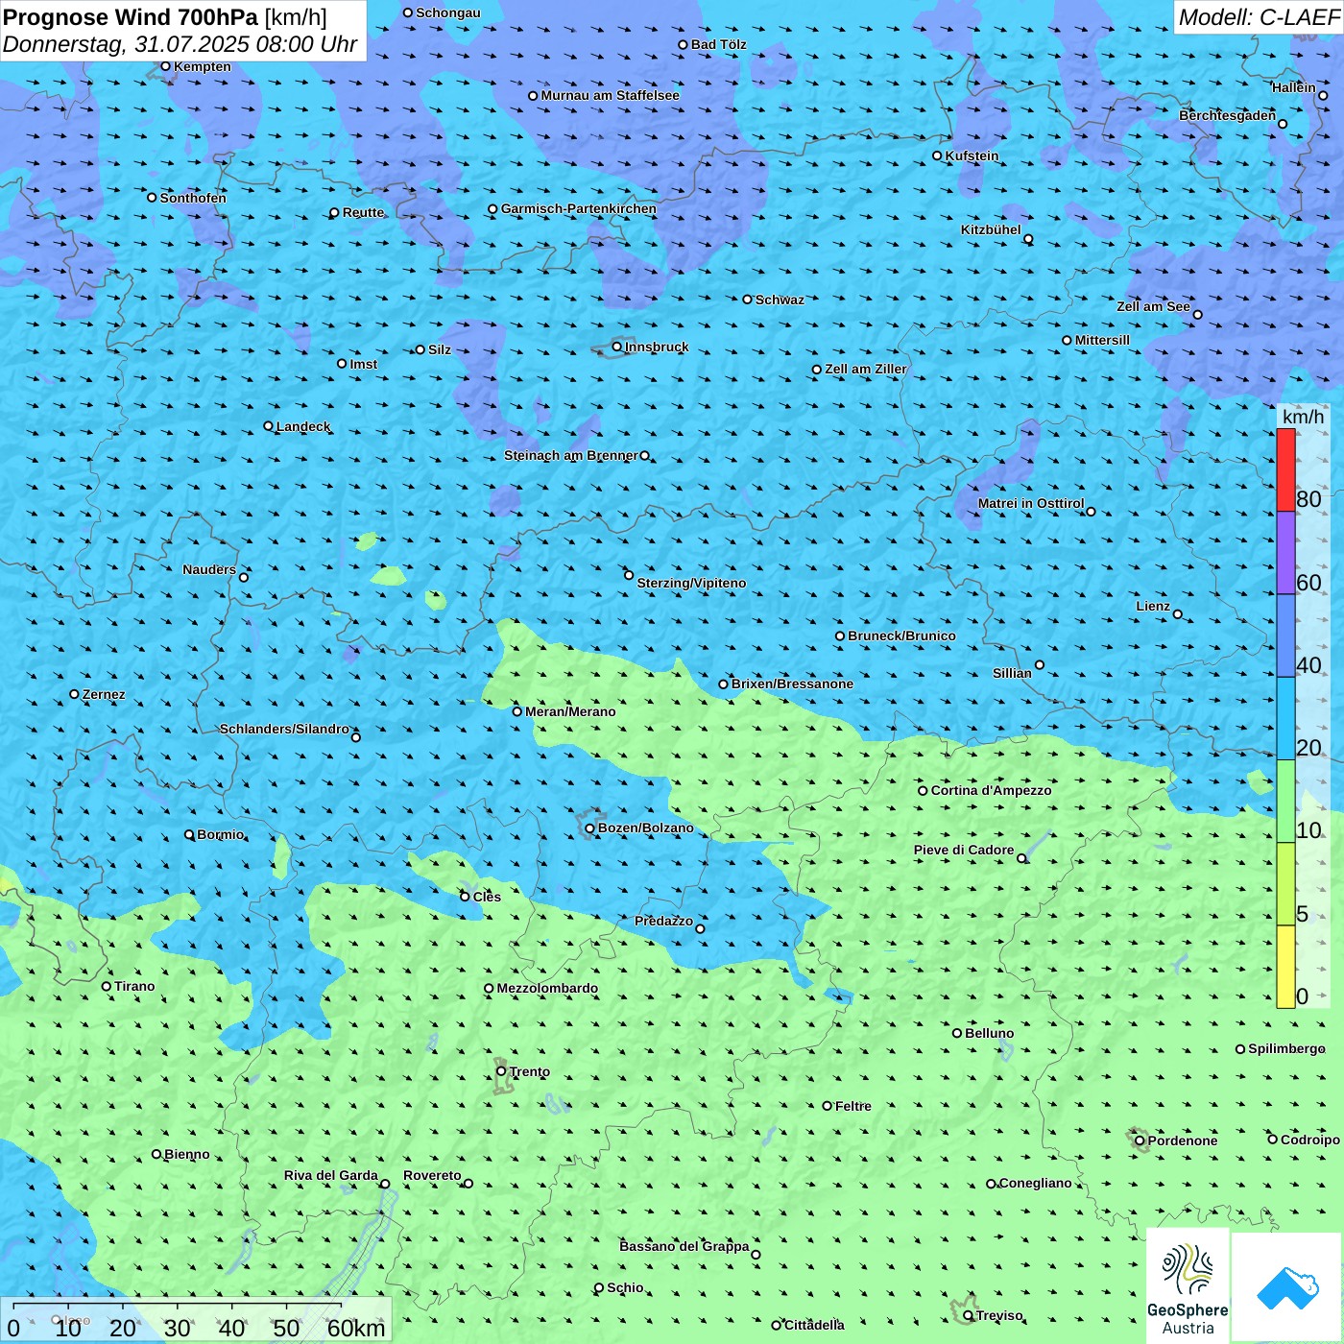Click the Feltre city label
The width and height of the screenshot is (1344, 1344).
coord(853,1106)
